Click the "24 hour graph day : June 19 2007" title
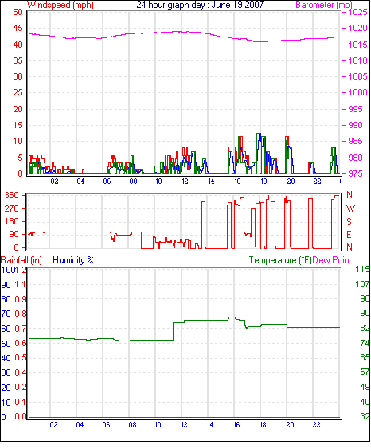 click(x=200, y=5)
